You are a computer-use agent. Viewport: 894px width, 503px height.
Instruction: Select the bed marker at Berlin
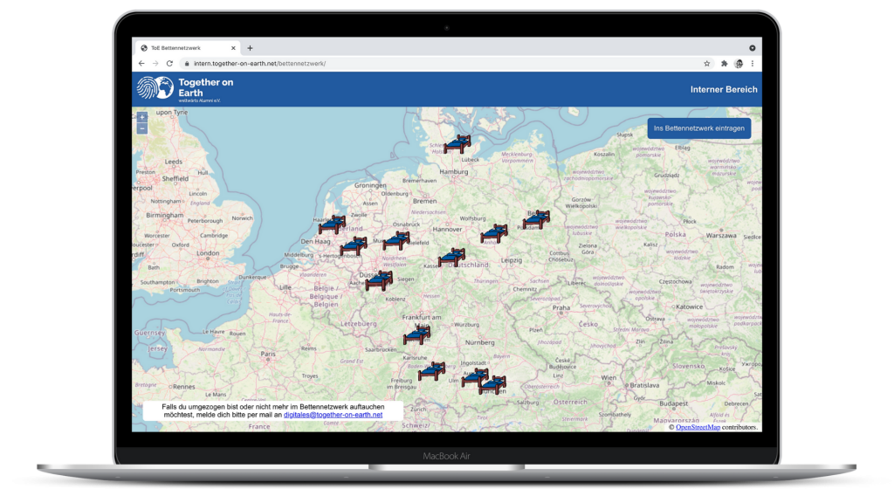[536, 220]
